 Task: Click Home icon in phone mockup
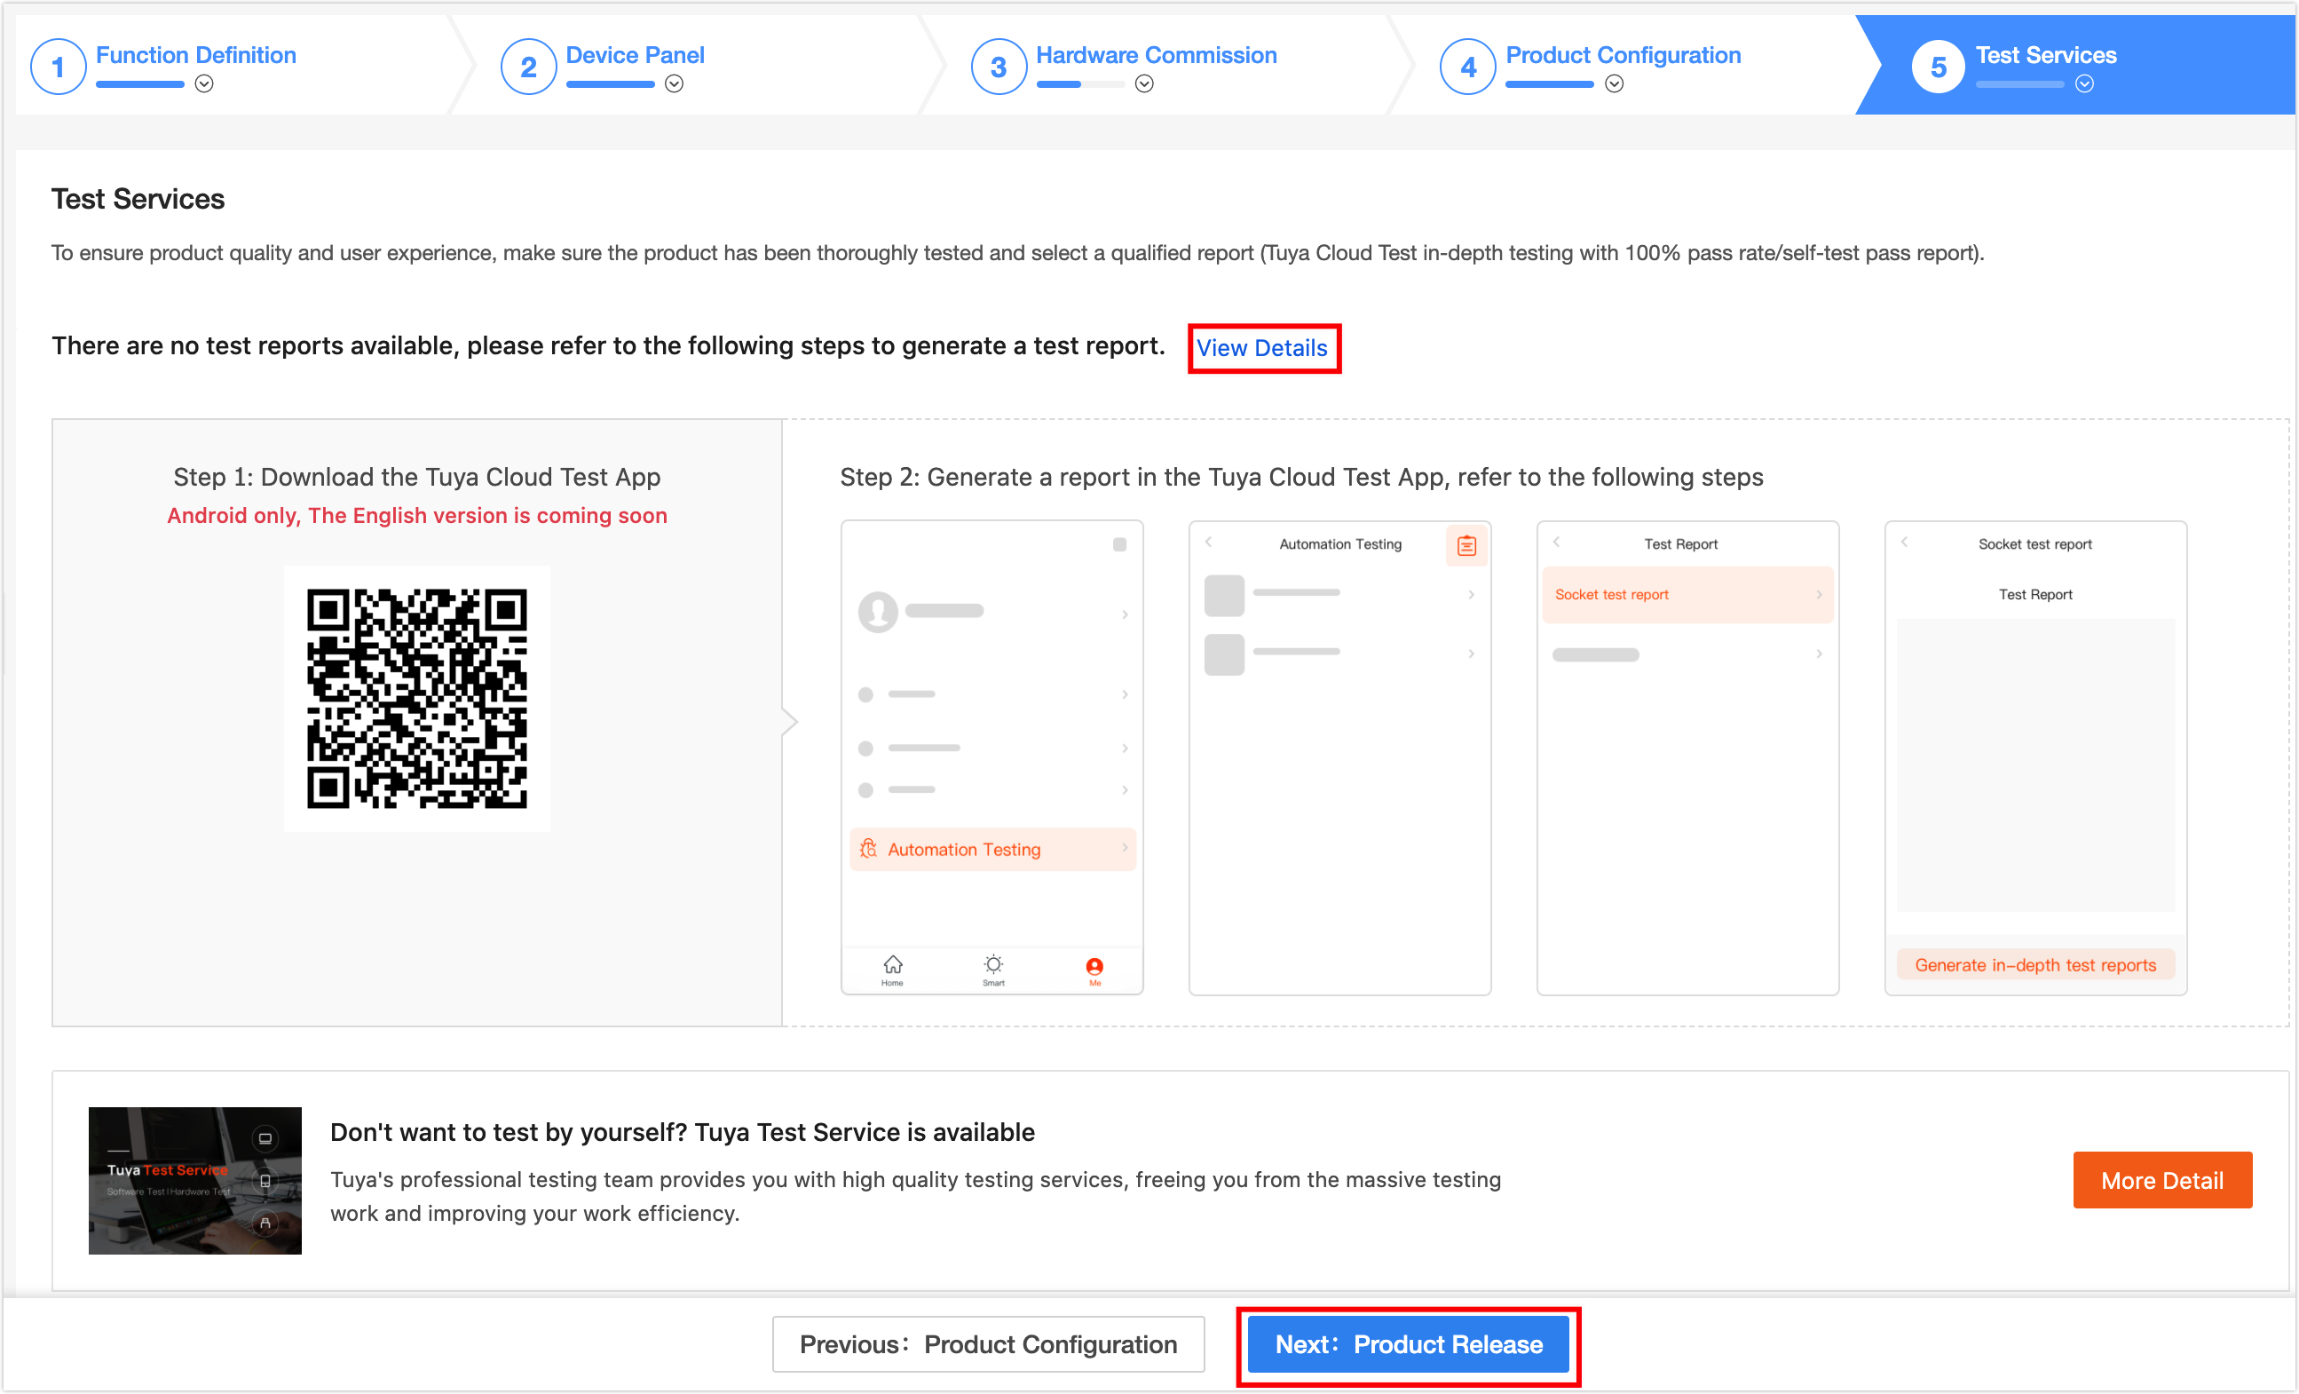[893, 970]
